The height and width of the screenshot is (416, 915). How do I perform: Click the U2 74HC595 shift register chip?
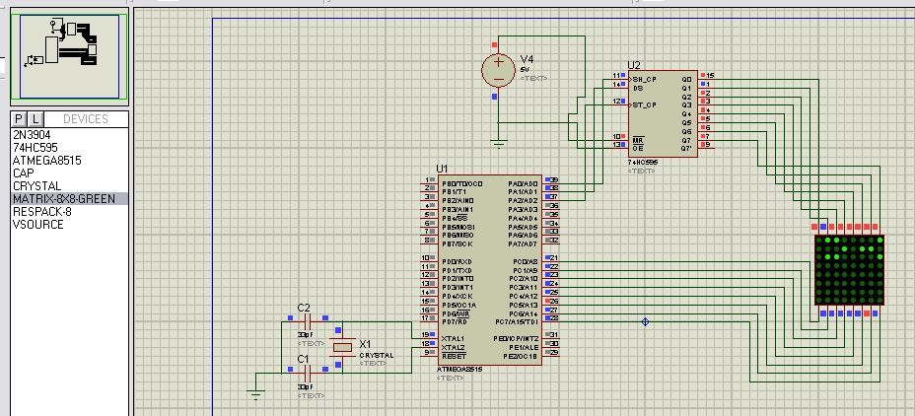663,112
